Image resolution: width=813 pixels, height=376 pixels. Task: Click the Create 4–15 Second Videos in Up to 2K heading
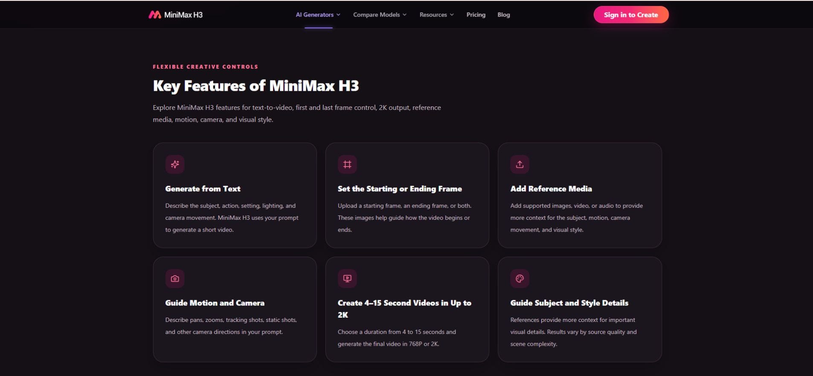pyautogui.click(x=404, y=309)
